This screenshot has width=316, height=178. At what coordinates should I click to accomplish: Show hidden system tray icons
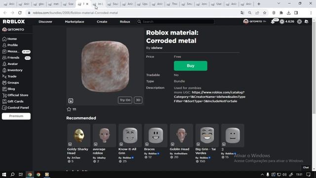click(x=262, y=175)
